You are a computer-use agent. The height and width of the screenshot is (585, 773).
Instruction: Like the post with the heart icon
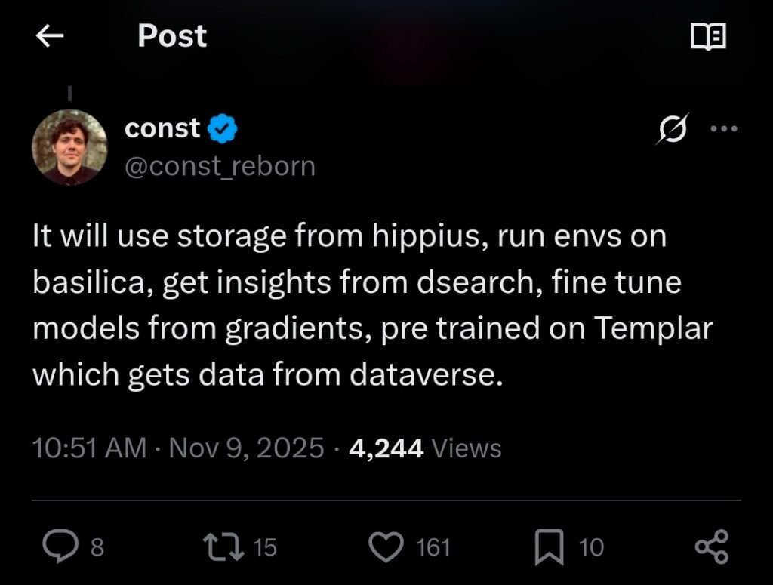coord(388,547)
